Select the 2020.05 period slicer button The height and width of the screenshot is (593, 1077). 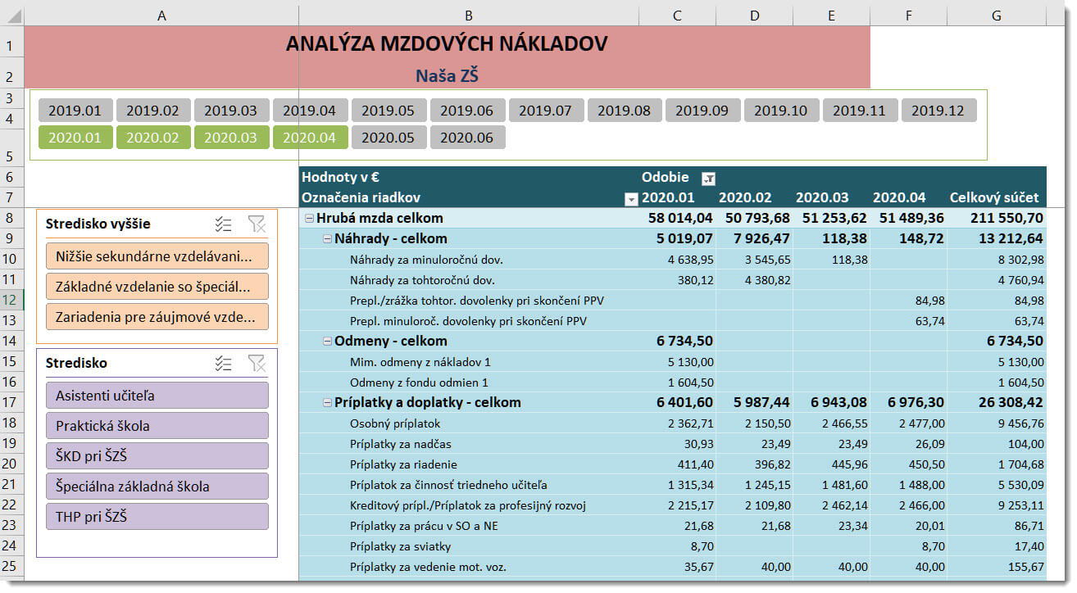pos(389,138)
